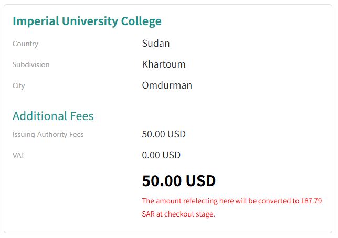Select the Issuing Authority Fees 50.00 USD amount
The width and height of the screenshot is (338, 238).
(x=164, y=134)
